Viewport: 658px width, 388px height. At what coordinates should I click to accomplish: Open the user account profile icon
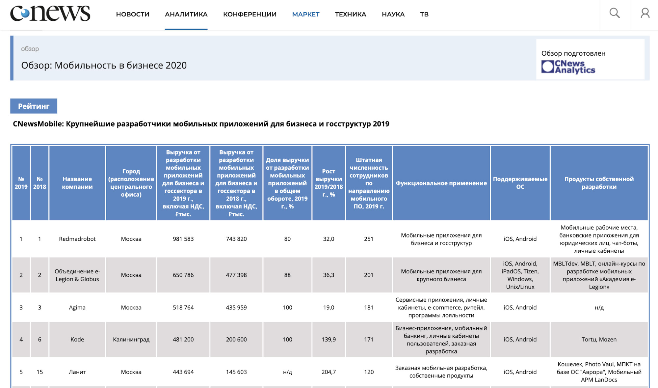[645, 14]
